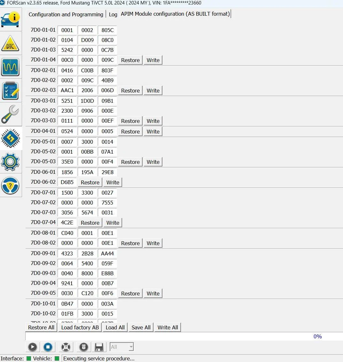Click Load factory AB button

[x=80, y=327]
